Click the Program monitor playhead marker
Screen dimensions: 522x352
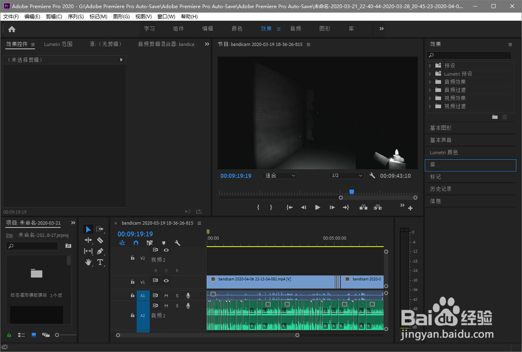(352, 192)
